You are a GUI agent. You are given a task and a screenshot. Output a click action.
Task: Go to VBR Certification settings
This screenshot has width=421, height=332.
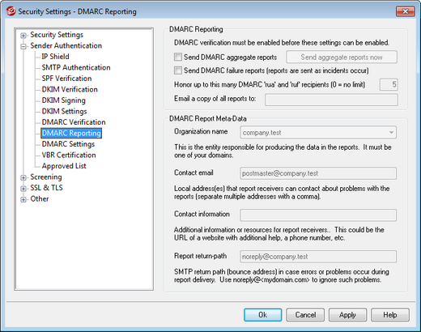69,155
